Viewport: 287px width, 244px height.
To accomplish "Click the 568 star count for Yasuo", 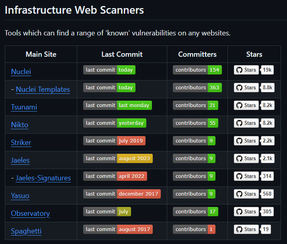I will point(267,194).
